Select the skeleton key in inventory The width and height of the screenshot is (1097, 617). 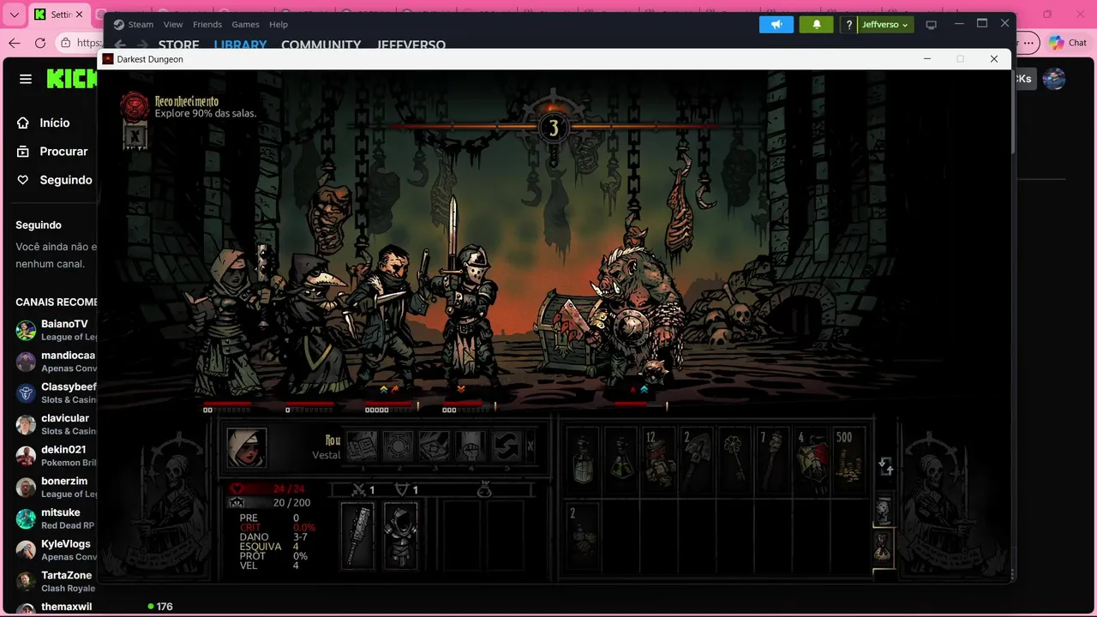click(x=735, y=458)
